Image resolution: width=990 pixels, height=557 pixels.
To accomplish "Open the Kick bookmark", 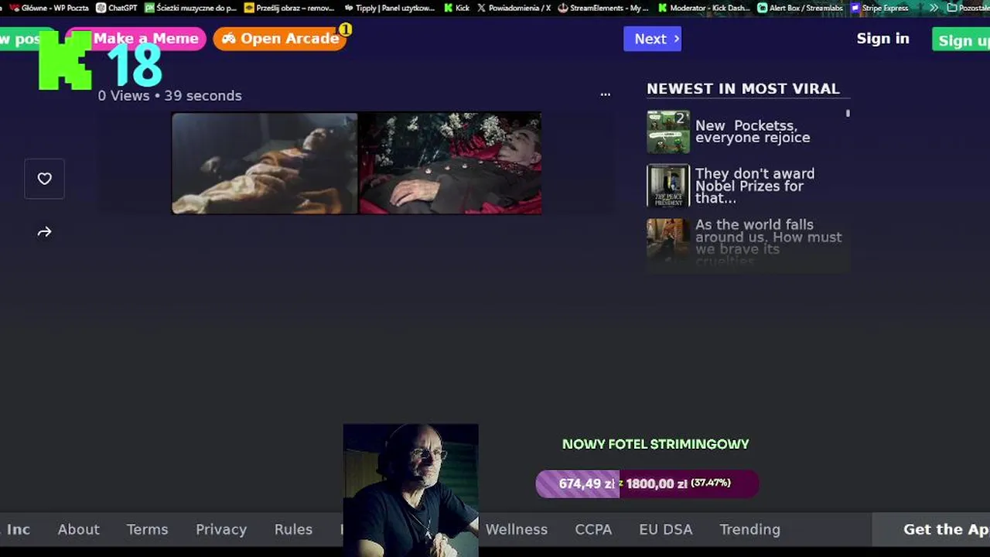I will tap(457, 8).
